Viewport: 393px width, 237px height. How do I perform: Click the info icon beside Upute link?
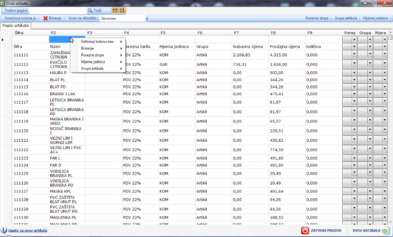tap(4, 230)
